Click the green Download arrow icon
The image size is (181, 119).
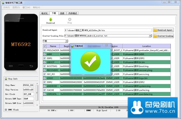[x=50, y=19]
